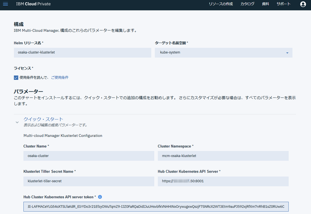This screenshot has width=311, height=214.
Task: Open the user account profile icon
Action: point(303,4)
